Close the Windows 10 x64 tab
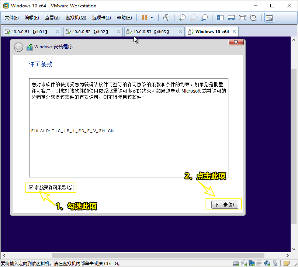The width and height of the screenshot is (298, 267). [x=234, y=31]
